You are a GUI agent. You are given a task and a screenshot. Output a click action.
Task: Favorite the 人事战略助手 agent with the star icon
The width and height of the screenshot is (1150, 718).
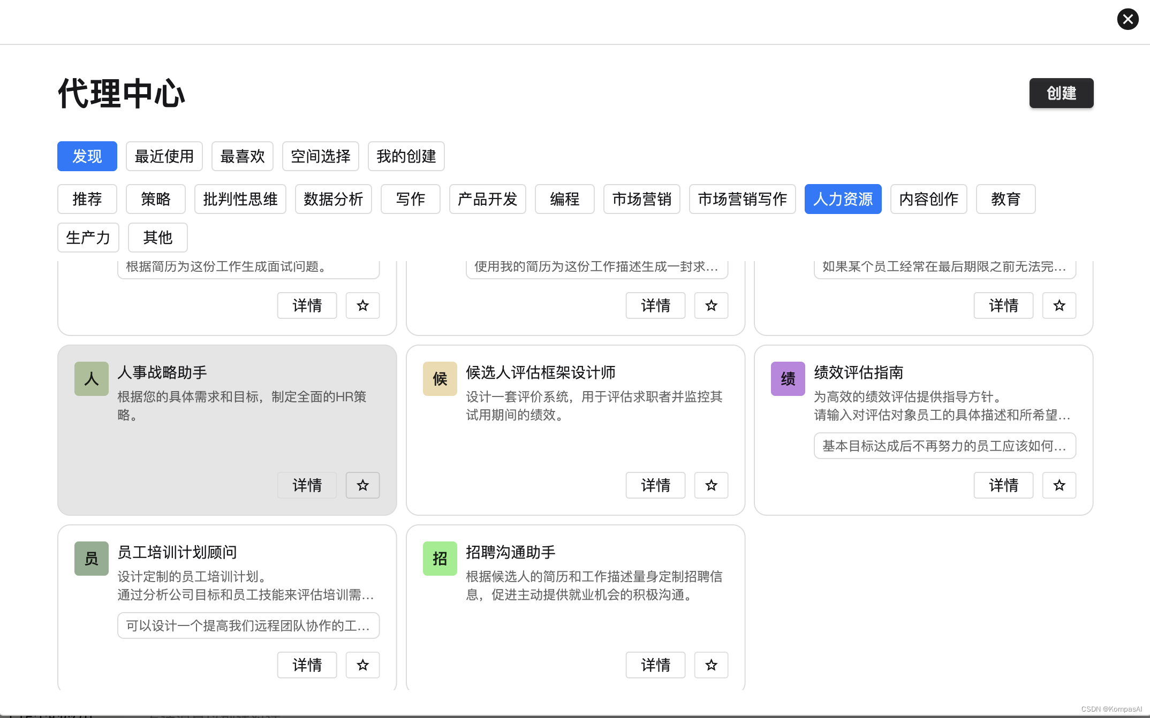coord(362,485)
